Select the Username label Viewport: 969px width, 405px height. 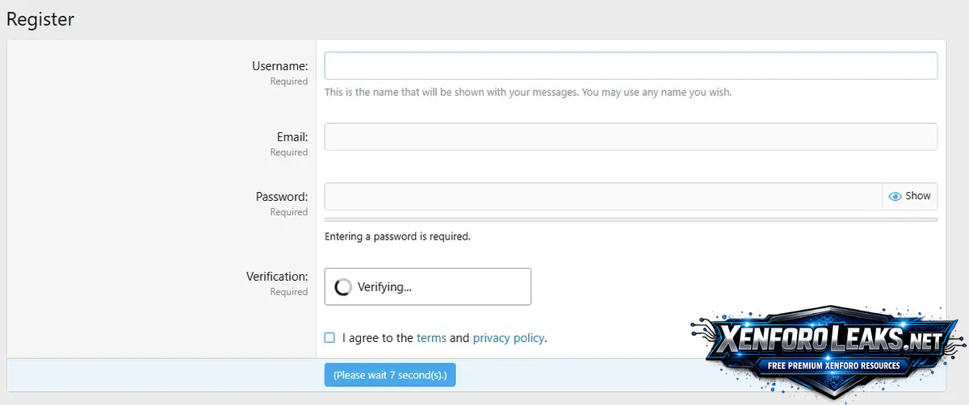pos(279,66)
